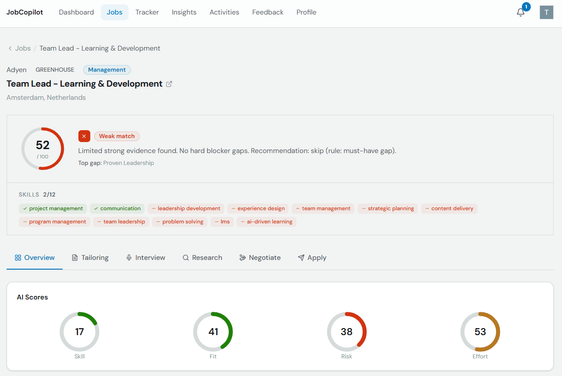Click the project management skill chip
This screenshot has width=562, height=376.
(x=53, y=208)
